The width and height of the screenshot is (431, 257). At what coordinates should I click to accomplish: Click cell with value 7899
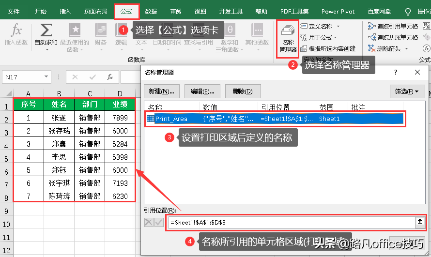tap(120, 118)
